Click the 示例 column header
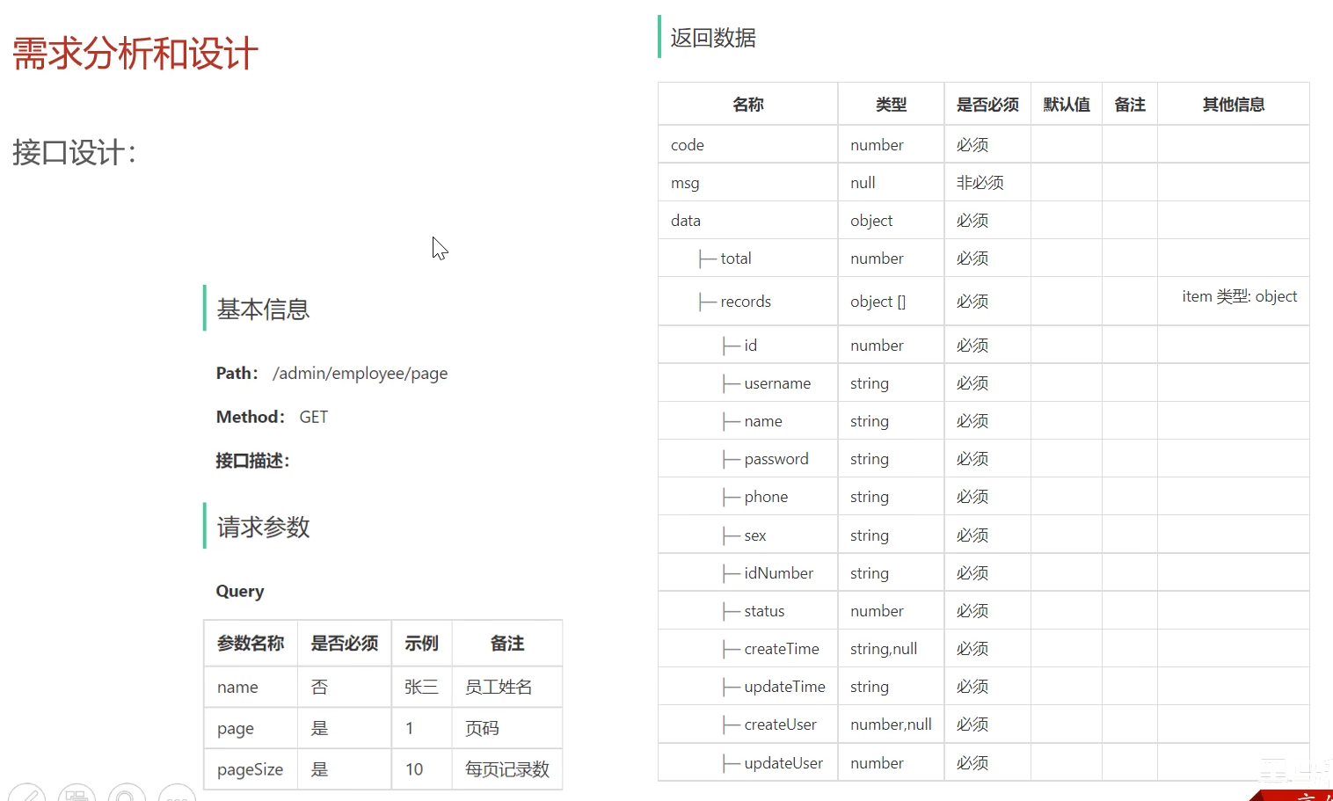Image resolution: width=1333 pixels, height=801 pixels. pyautogui.click(x=421, y=644)
